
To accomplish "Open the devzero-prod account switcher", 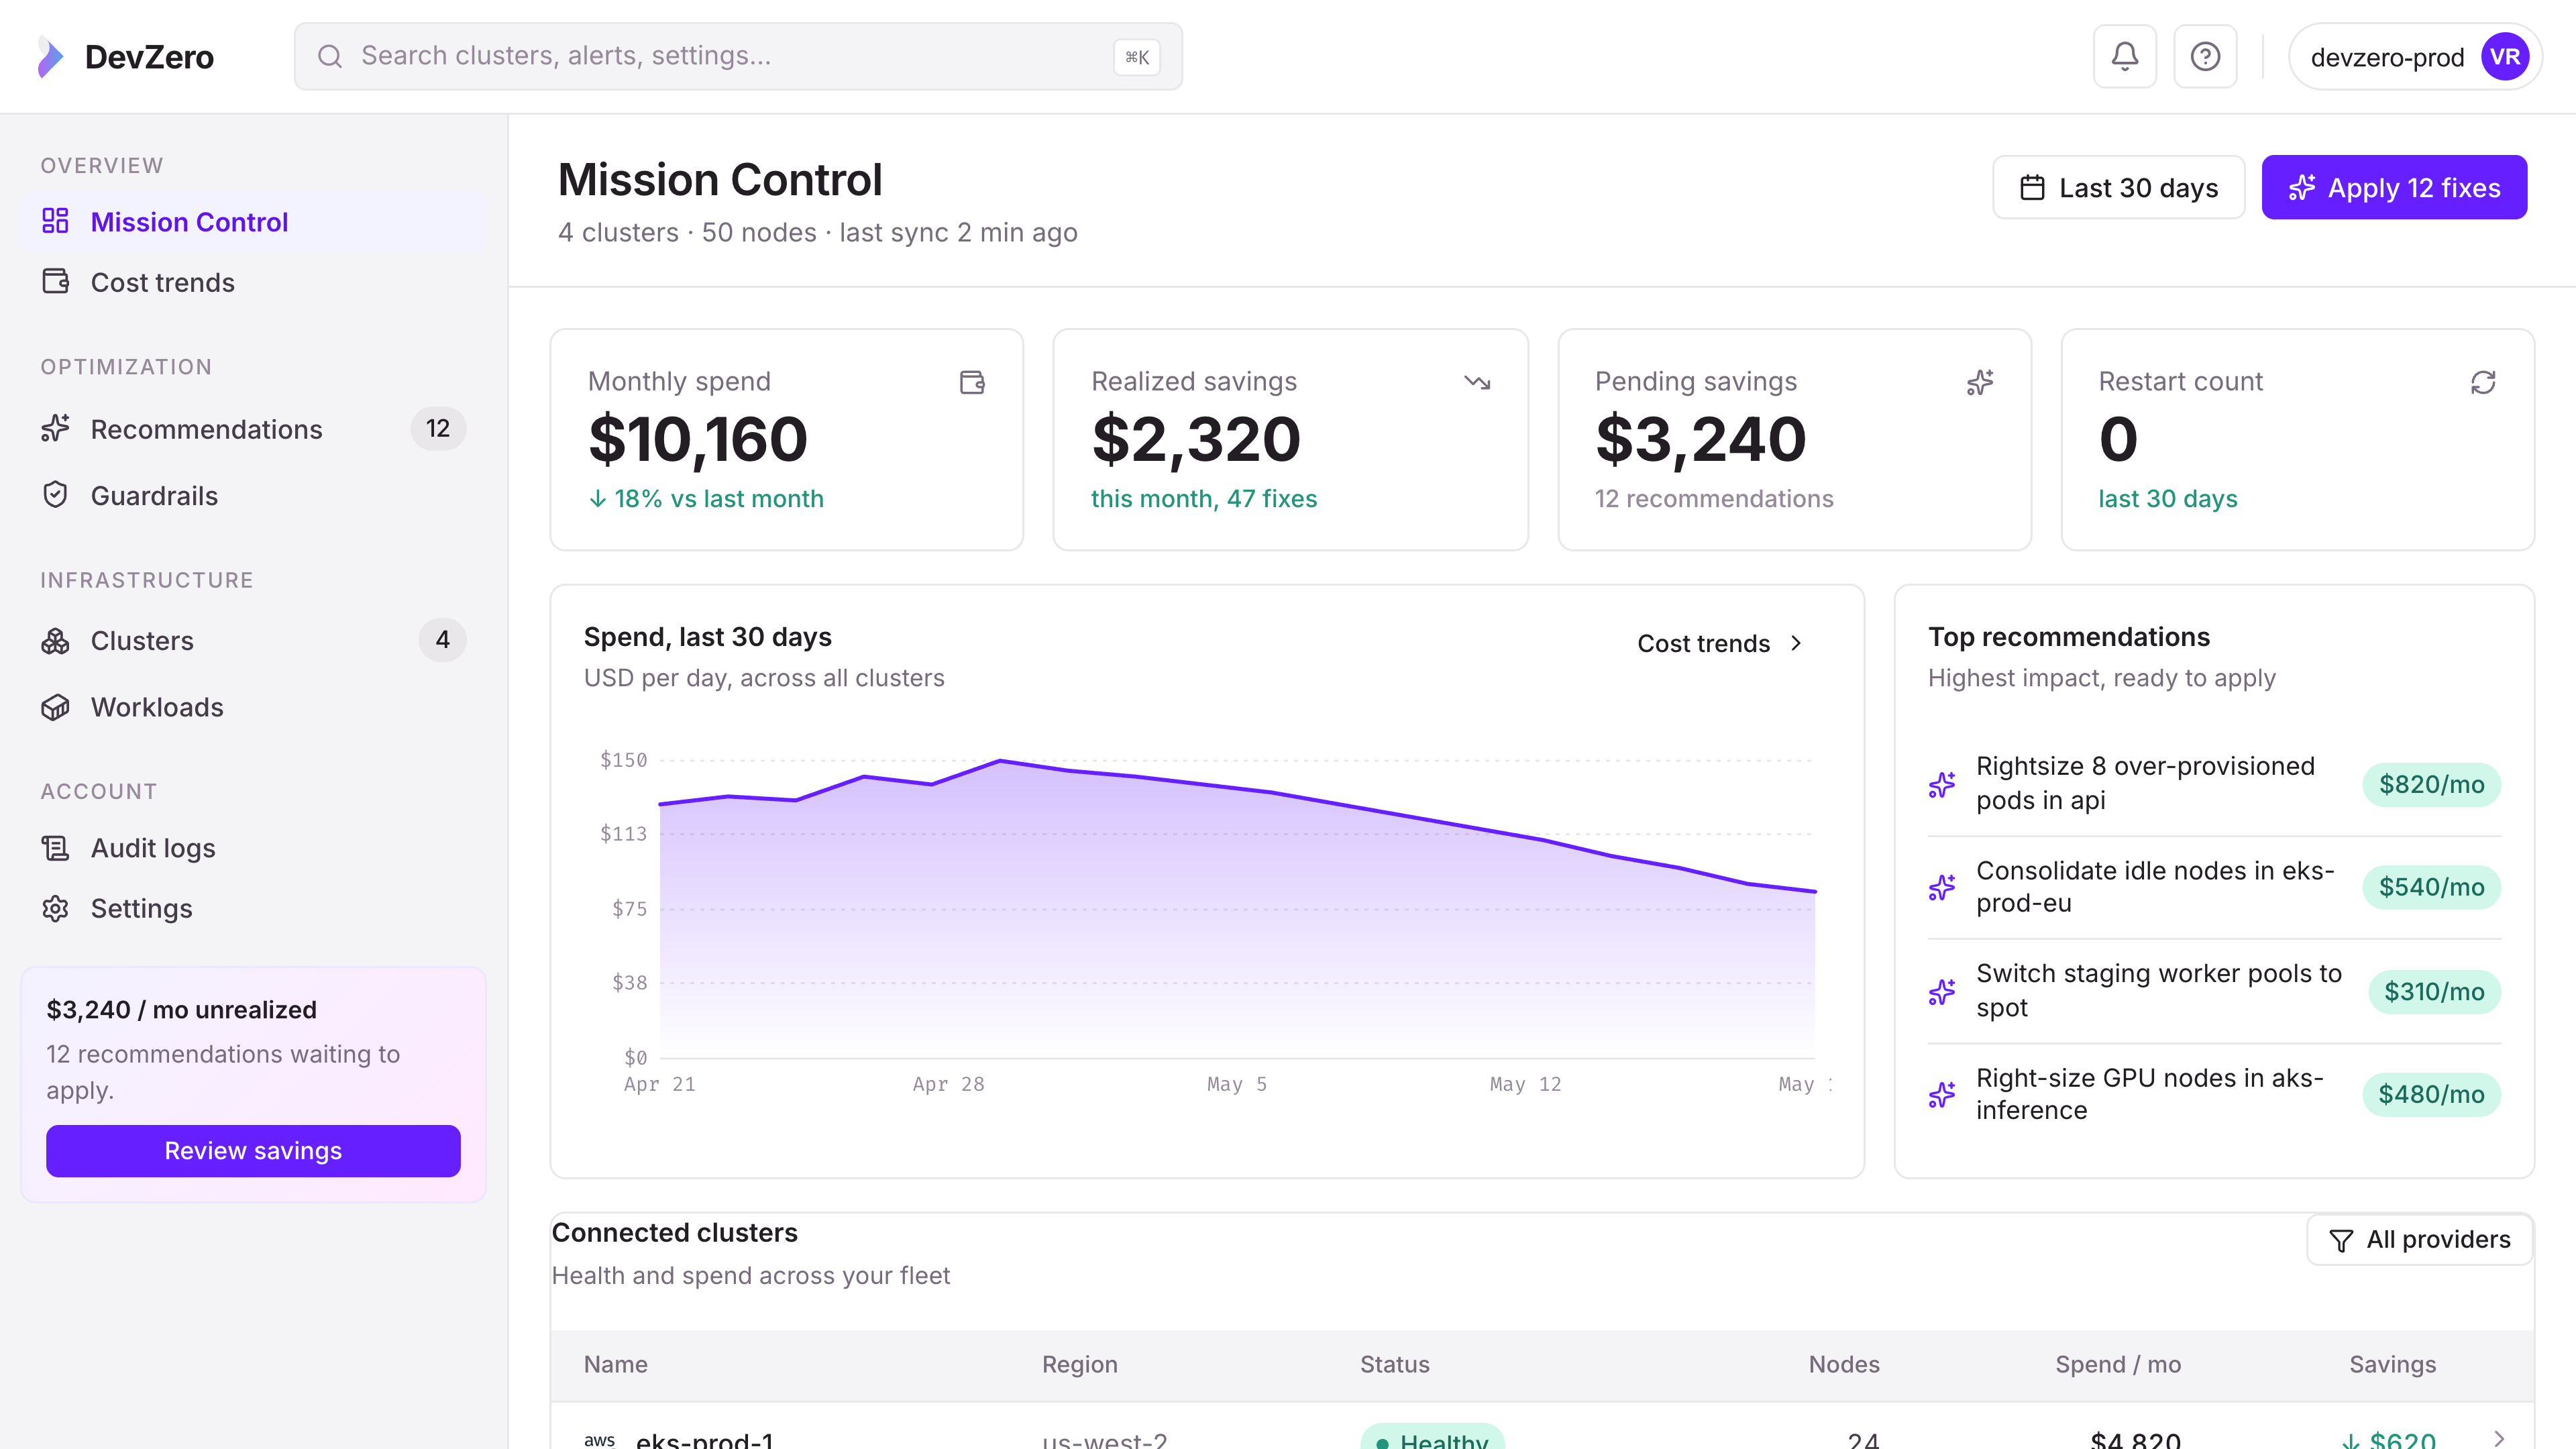I will [x=2415, y=57].
